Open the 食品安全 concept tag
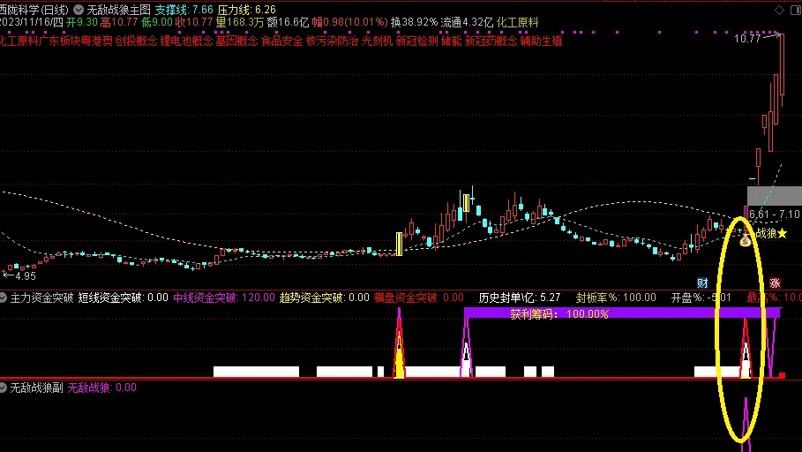 (281, 41)
